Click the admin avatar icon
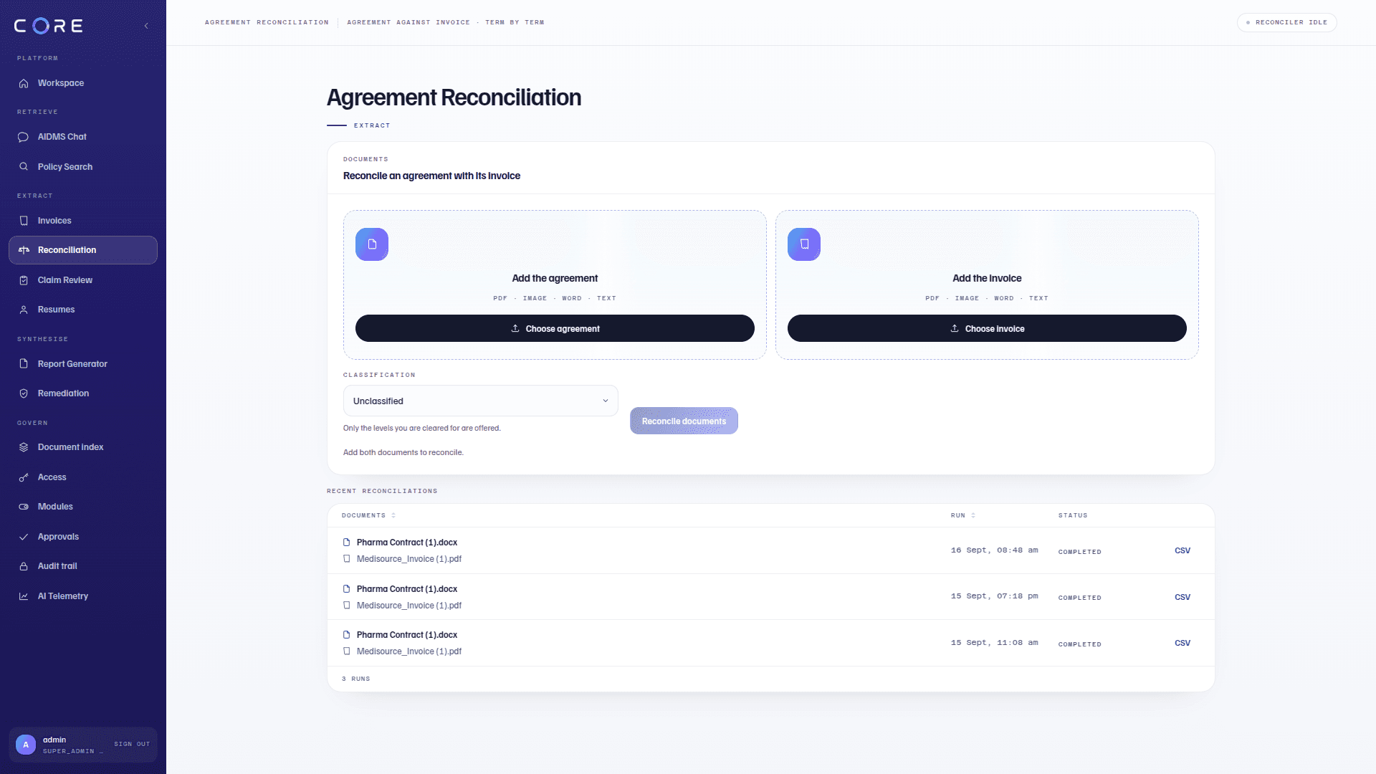The image size is (1376, 774). coord(26,745)
